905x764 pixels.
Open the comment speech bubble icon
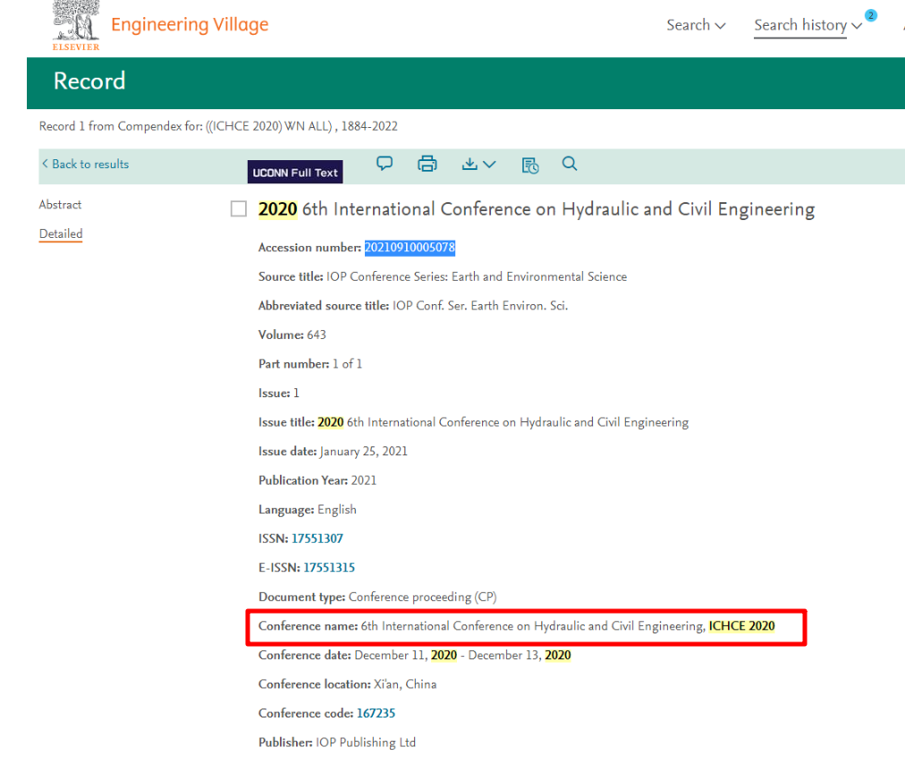click(385, 164)
